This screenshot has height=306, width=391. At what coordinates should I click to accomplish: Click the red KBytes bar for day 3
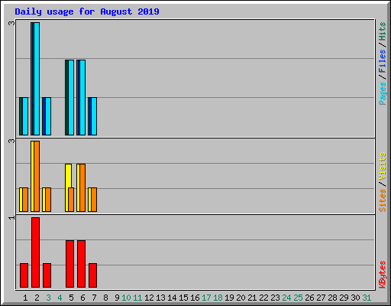tap(47, 275)
